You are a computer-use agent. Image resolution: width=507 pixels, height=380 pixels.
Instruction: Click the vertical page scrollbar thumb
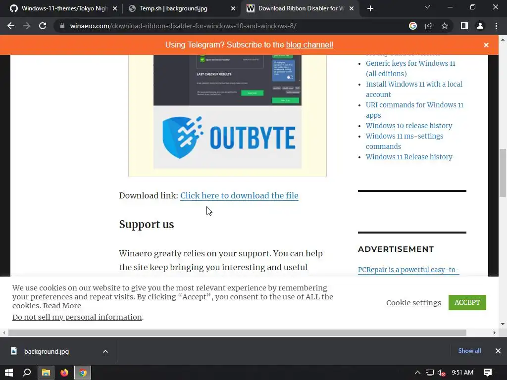[x=503, y=173]
